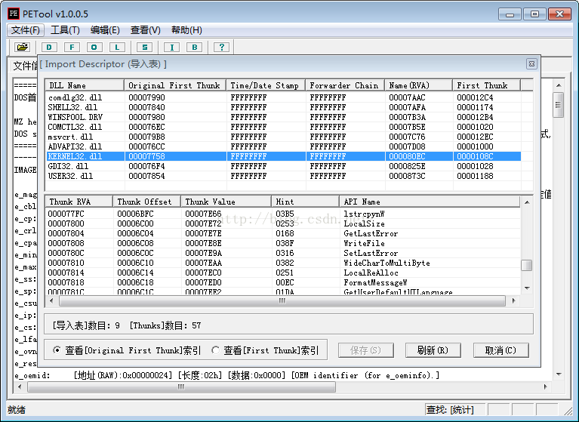Click API Name column header
Screen dimensions: 579x422
(430, 202)
